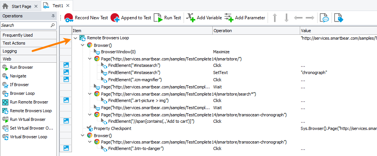Screen dimensions: 377x156
Task: Open the Frequently Used category
Action: [29, 35]
